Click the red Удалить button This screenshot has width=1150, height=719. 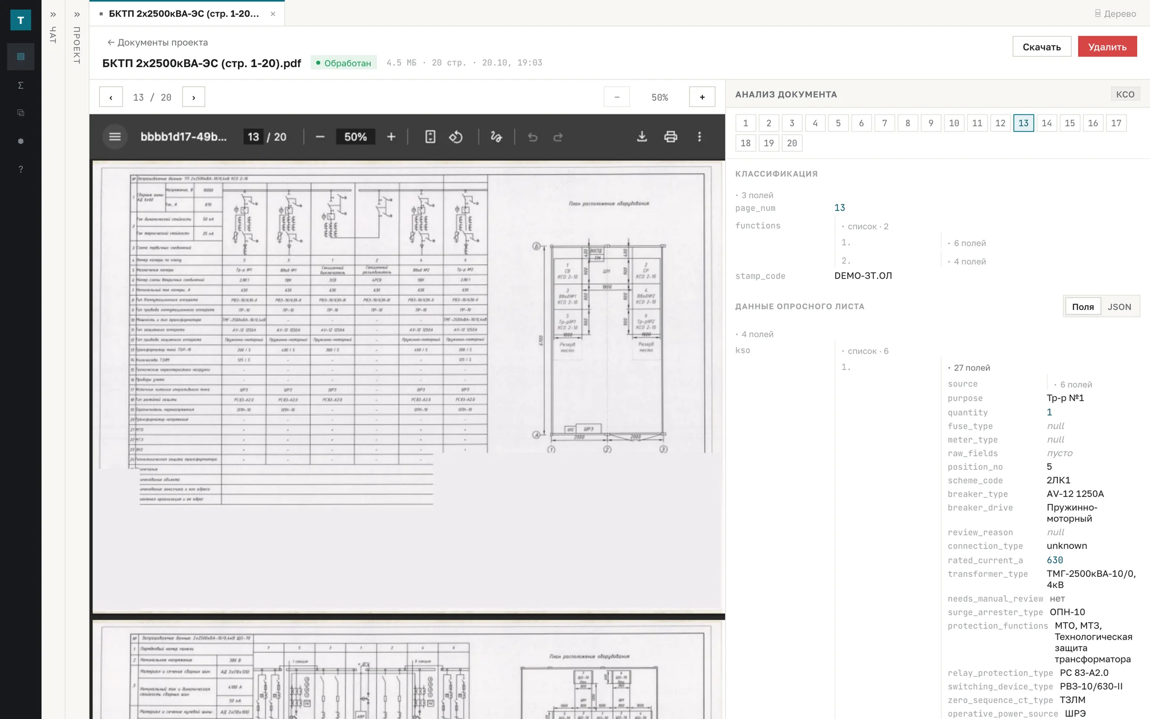click(x=1107, y=47)
